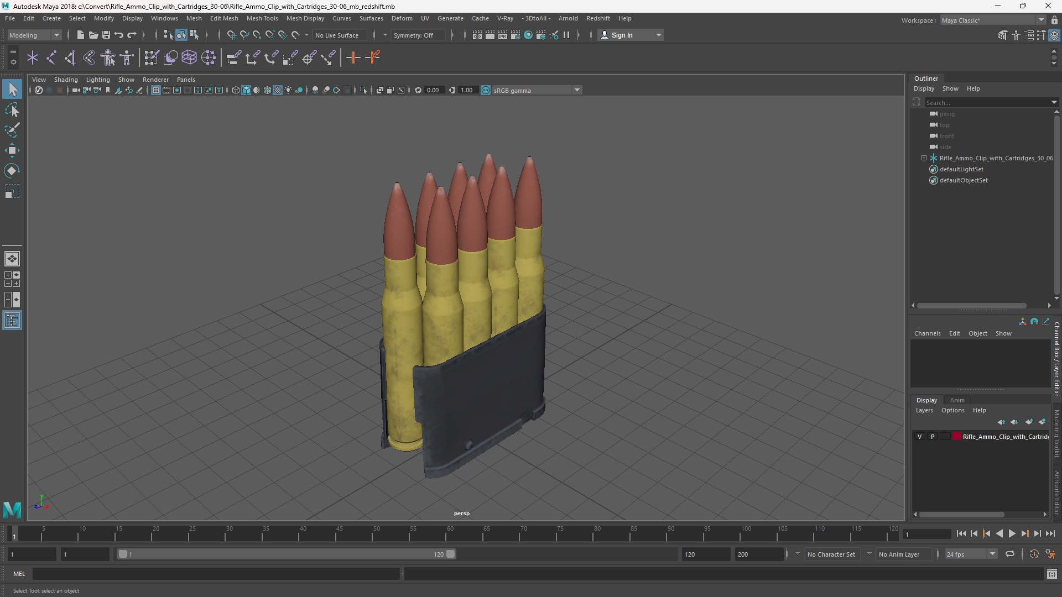Undo the last action via the undo arrow
Image resolution: width=1062 pixels, height=597 pixels.
click(x=119, y=35)
